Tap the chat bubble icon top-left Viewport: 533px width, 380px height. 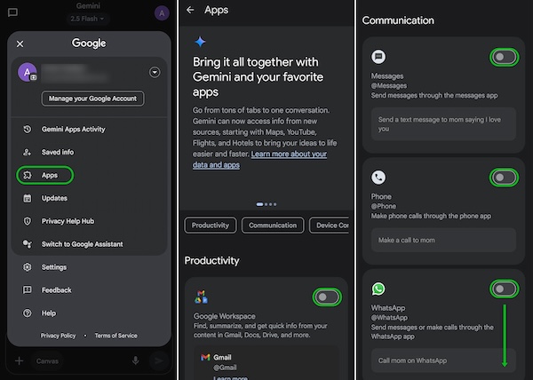pos(12,12)
